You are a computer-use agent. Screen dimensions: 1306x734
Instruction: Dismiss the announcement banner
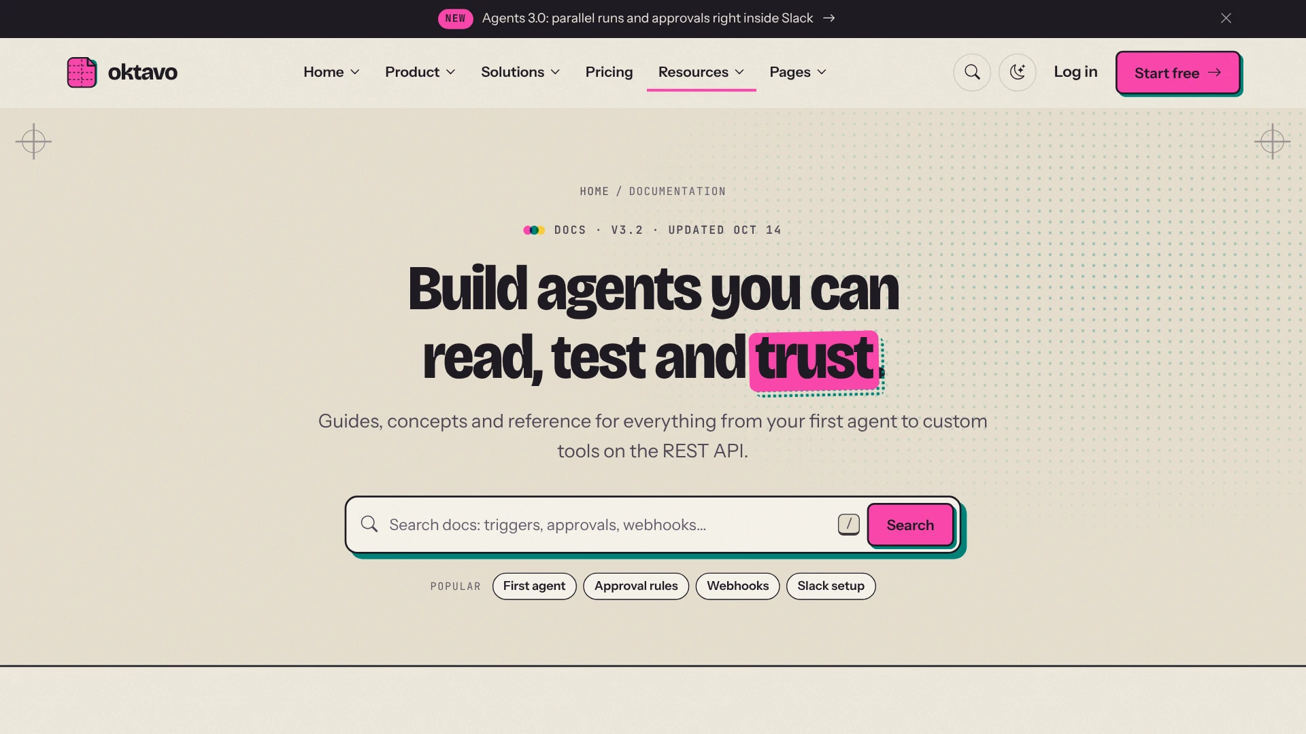[1226, 18]
